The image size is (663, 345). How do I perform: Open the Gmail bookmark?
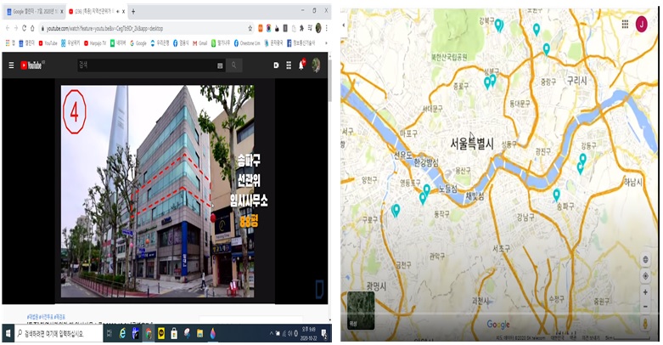click(x=200, y=43)
